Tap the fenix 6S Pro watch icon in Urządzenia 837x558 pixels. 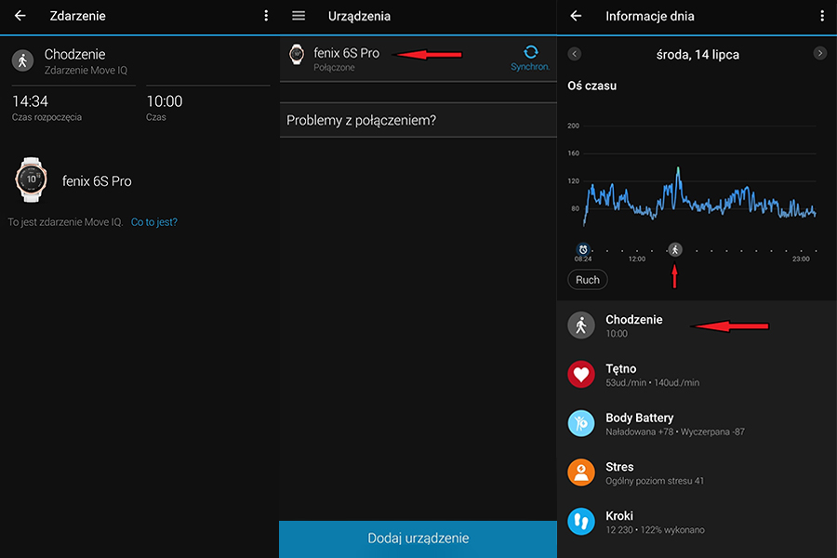(297, 55)
